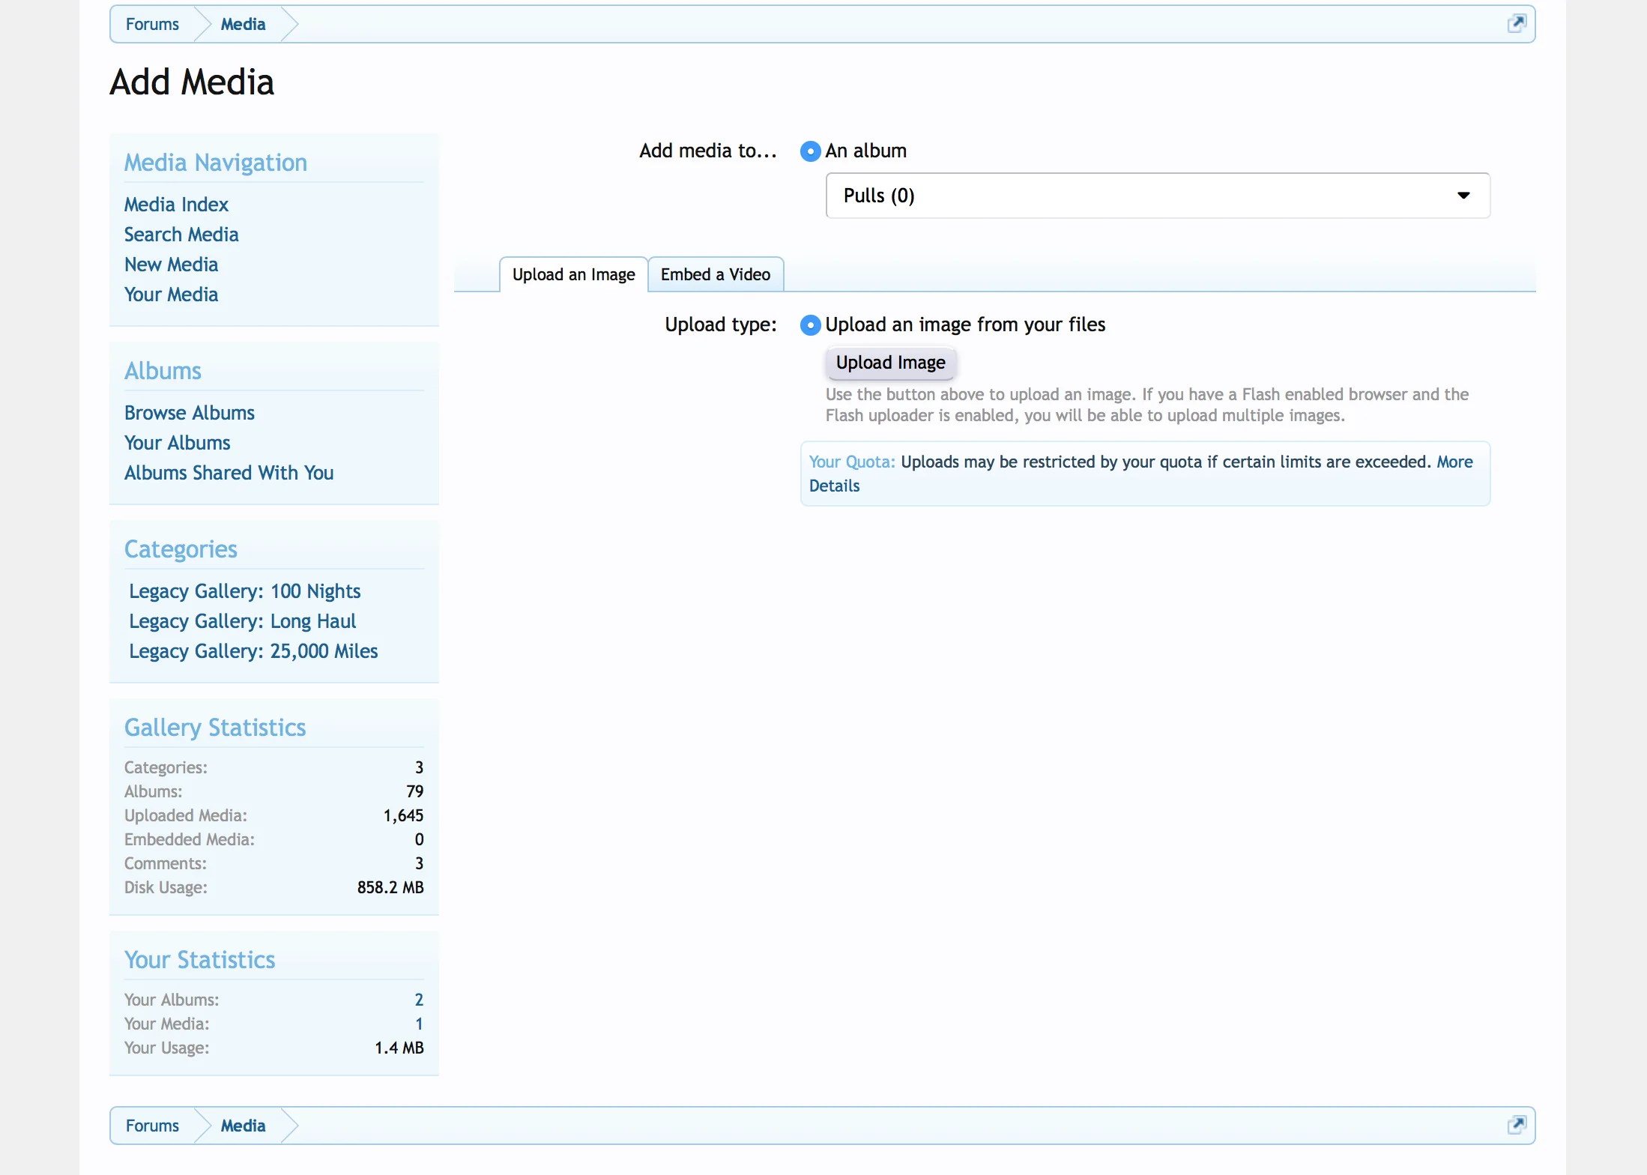This screenshot has height=1175, width=1647.
Task: Click the Albums count 79
Action: [415, 791]
